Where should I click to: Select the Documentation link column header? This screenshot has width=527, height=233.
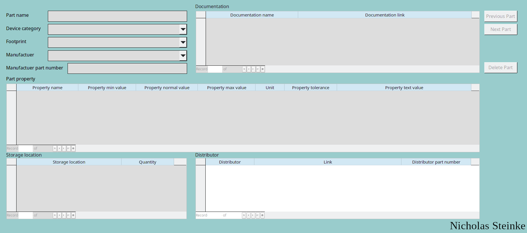pos(384,15)
